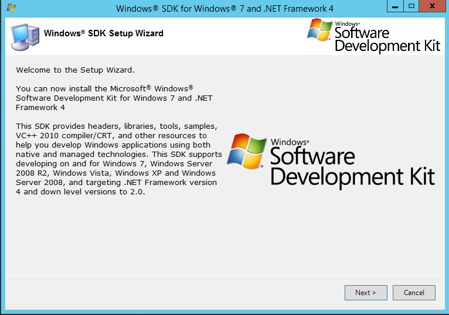Click the header Software Development Kit logo

(373, 36)
